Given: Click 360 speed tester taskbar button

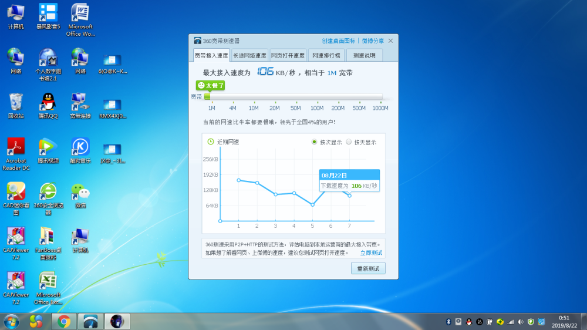Looking at the screenshot, I should tap(90, 321).
